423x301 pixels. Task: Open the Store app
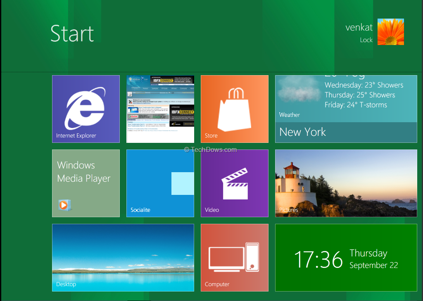[234, 109]
